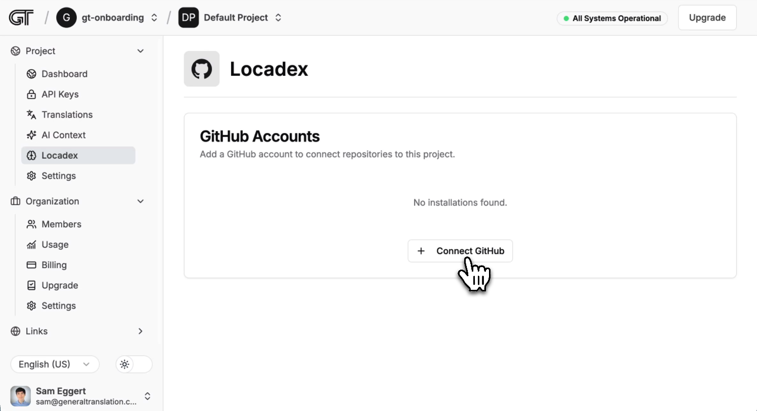Click the All Systems Operational status indicator
757x411 pixels.
pyautogui.click(x=612, y=18)
